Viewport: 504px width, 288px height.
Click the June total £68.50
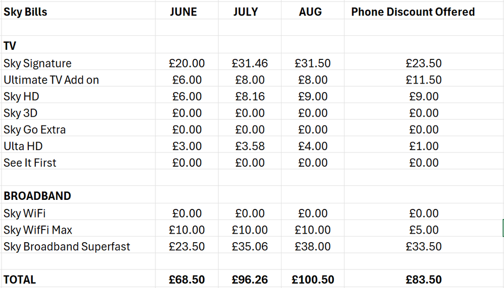[187, 279]
